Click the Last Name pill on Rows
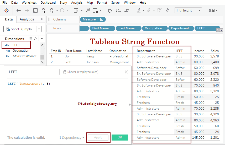225x145 pixels. [x=128, y=28]
